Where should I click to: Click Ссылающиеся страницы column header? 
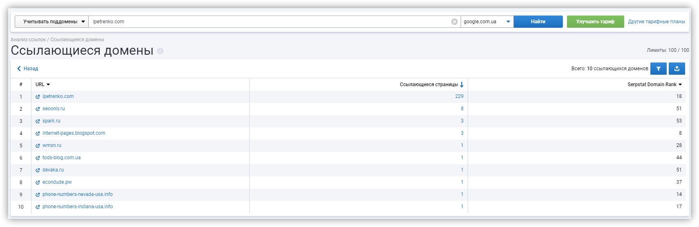tap(429, 85)
